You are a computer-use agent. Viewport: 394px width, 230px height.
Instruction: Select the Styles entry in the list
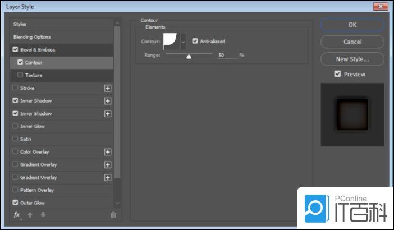[x=20, y=24]
